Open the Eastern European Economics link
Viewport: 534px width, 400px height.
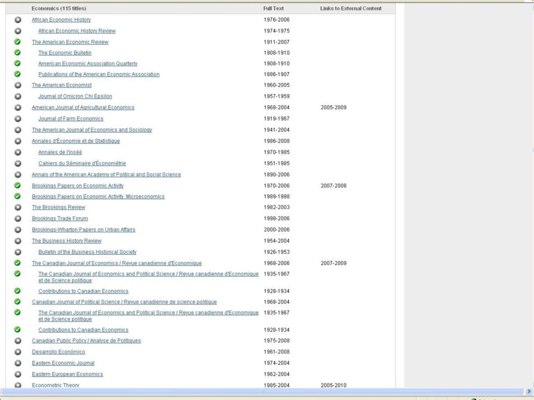click(x=67, y=374)
